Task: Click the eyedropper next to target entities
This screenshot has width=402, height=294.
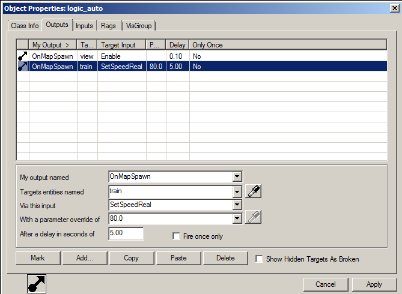Action: [254, 191]
